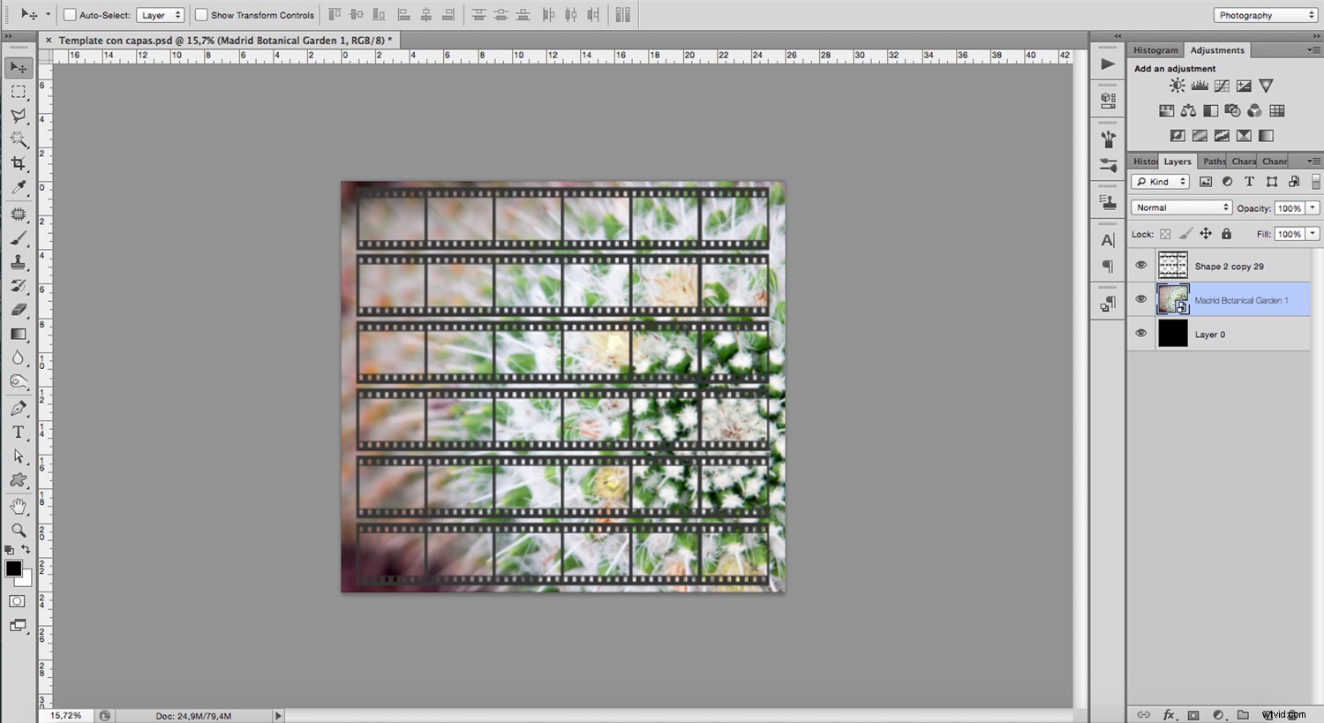Activate the Zoom tool
Screen dimensions: 1324x723
(18, 531)
